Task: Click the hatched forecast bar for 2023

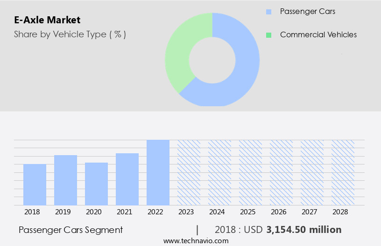Action: pos(189,172)
